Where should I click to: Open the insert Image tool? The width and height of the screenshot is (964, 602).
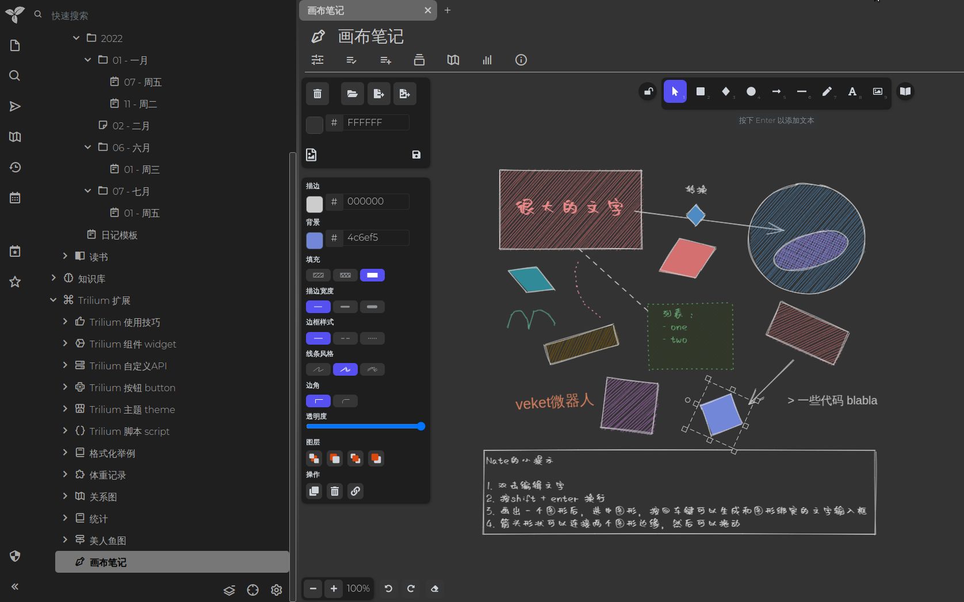(878, 92)
